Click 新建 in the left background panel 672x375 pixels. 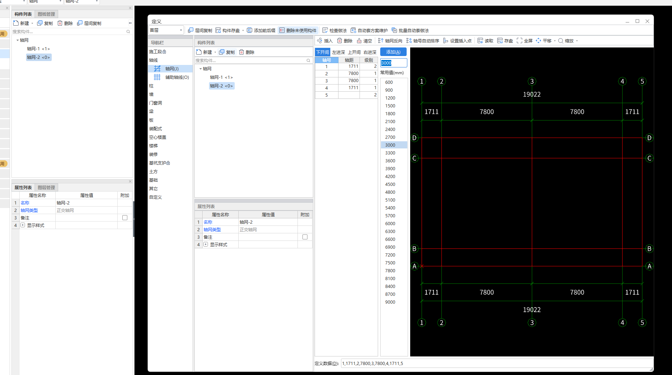tap(21, 23)
